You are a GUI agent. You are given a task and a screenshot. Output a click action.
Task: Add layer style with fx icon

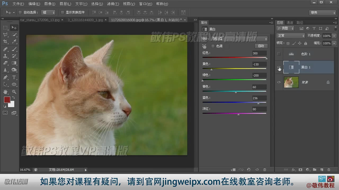pyautogui.click(x=293, y=170)
